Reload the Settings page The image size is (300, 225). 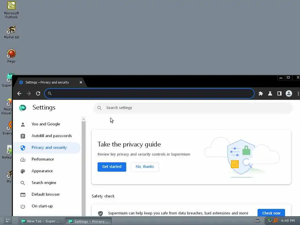tap(38, 93)
